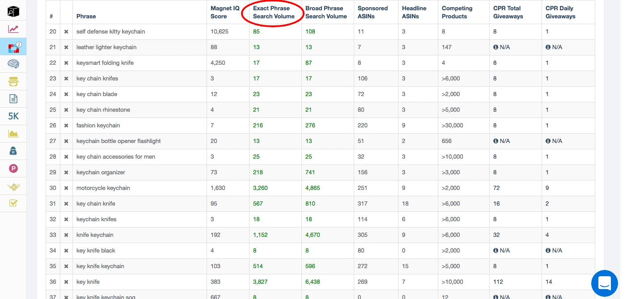Open the chat support bubble
This screenshot has height=299, width=627.
[x=604, y=283]
